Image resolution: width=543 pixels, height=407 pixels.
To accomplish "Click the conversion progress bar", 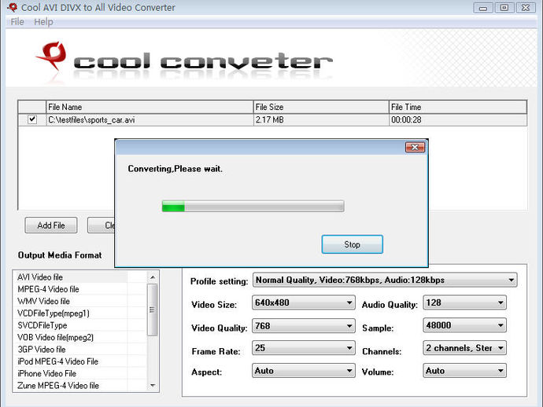I will tap(253, 206).
